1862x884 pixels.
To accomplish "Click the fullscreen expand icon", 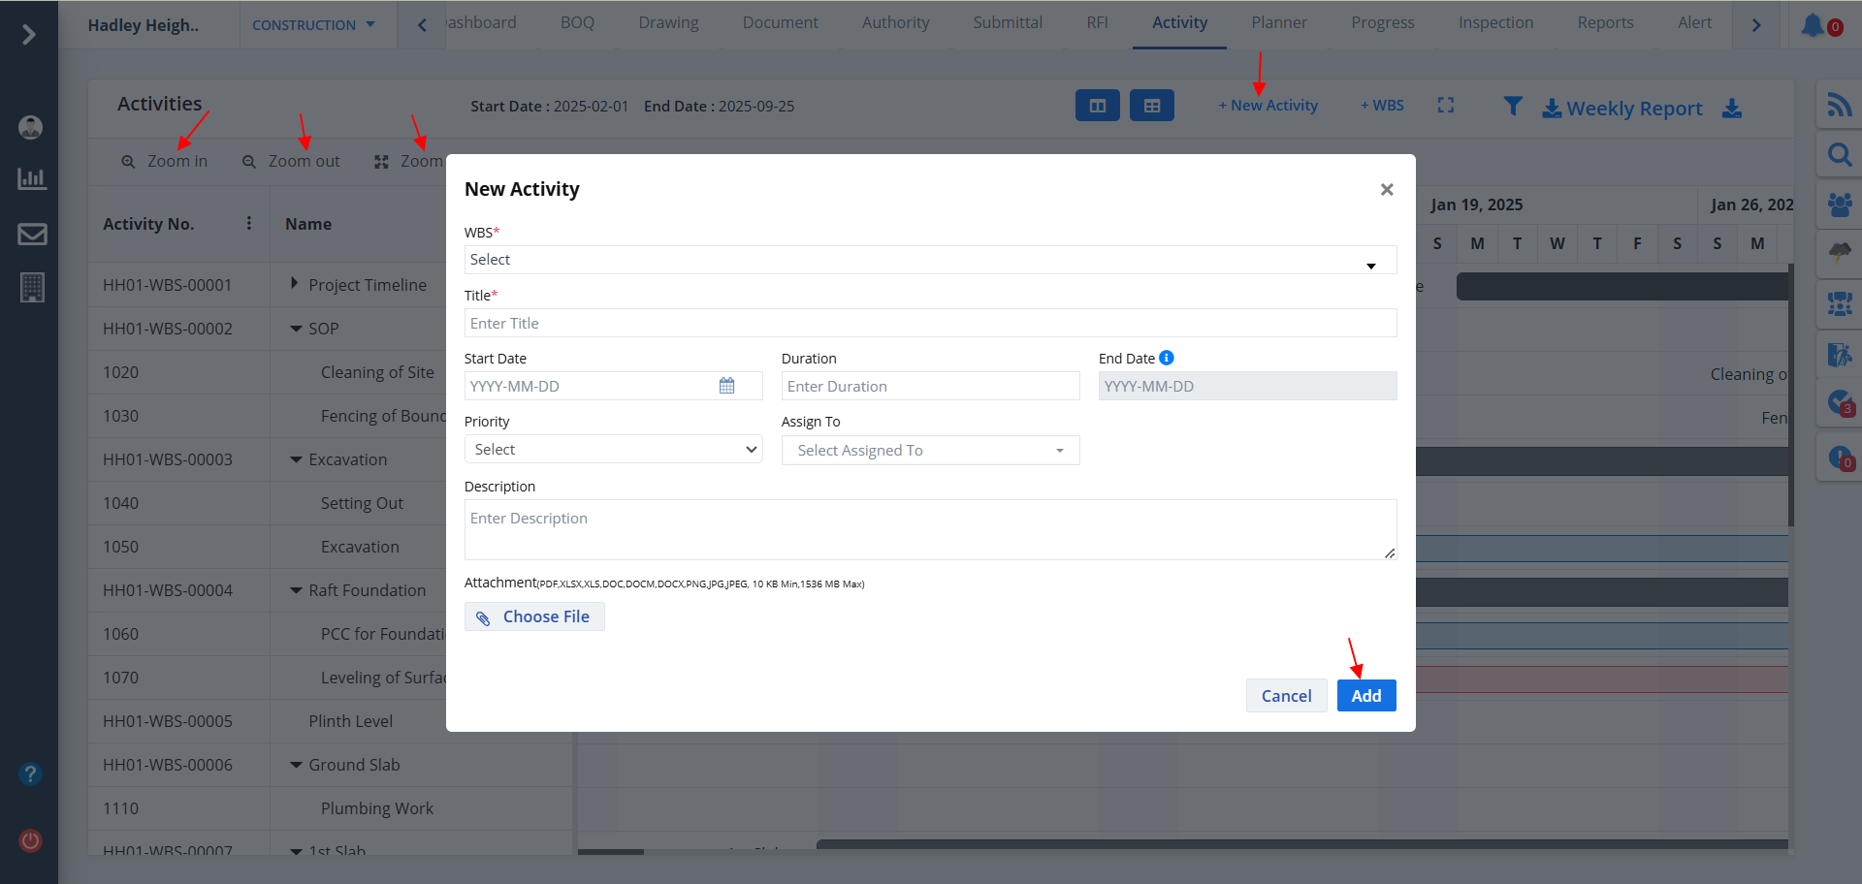I will (1445, 106).
